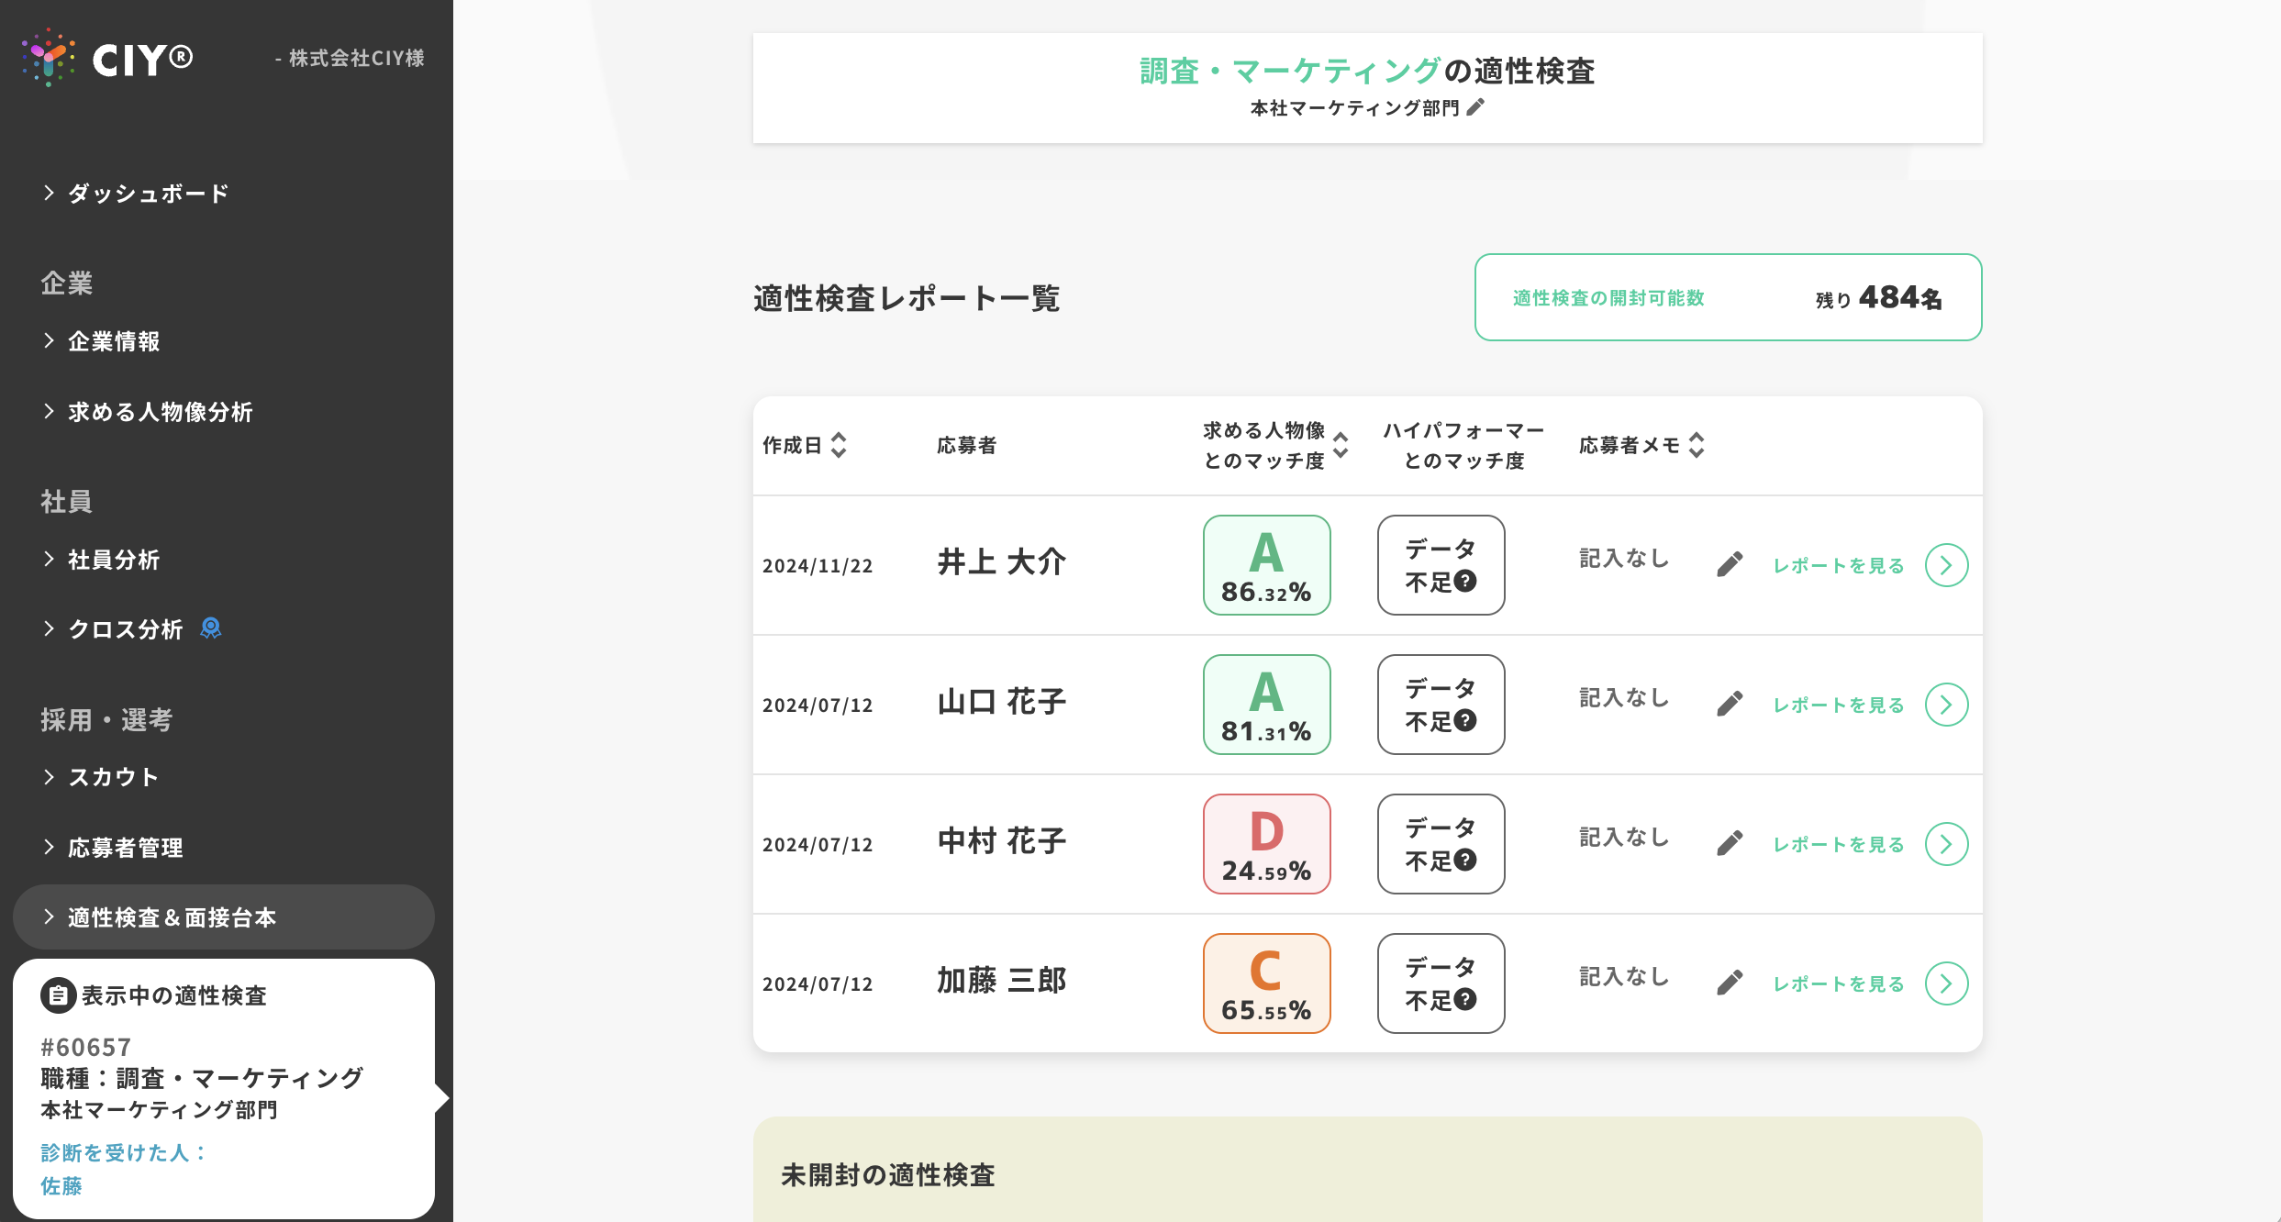2281x1222 pixels.
Task: Click circled arrow for 井上 大介 report
Action: pos(1946,565)
